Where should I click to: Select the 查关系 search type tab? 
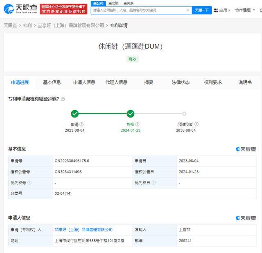pos(128,3)
